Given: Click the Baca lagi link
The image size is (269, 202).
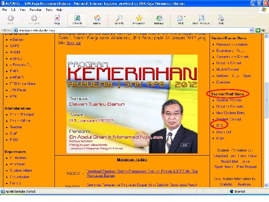Looking at the screenshot, I should coord(74,43).
